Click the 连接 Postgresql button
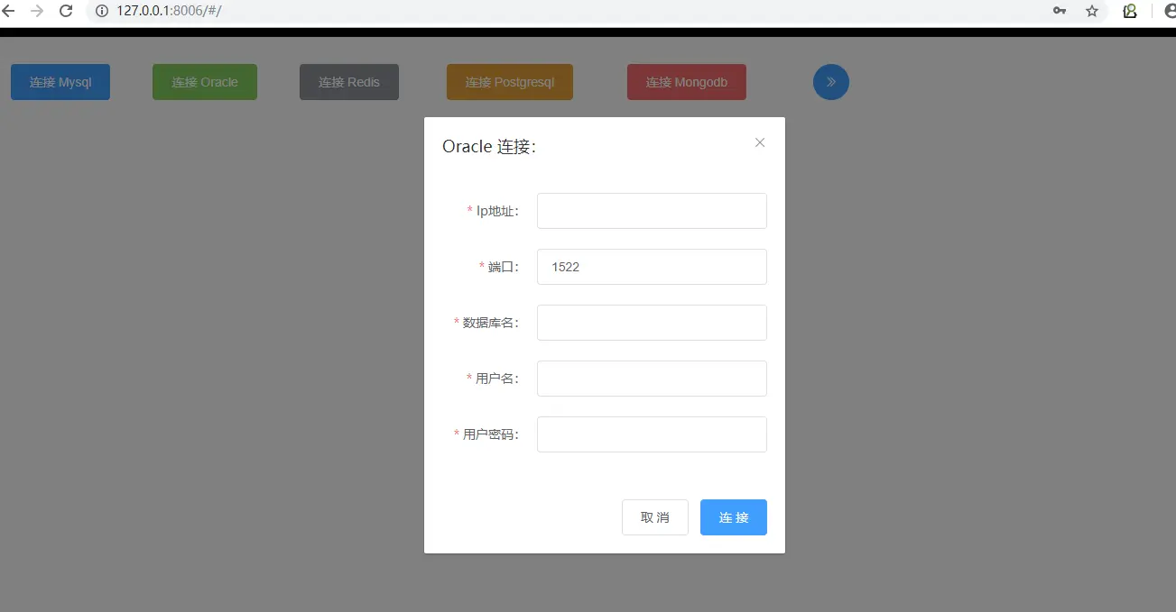The image size is (1176, 612). (x=509, y=81)
